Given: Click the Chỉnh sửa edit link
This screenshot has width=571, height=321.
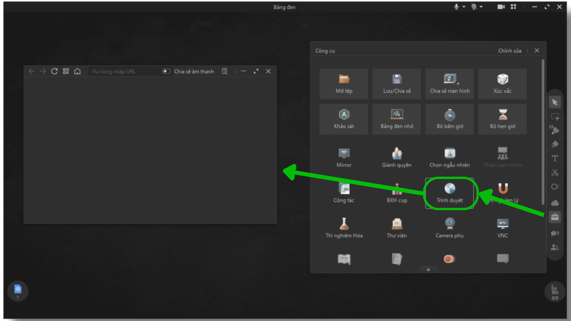Looking at the screenshot, I should click(x=510, y=51).
